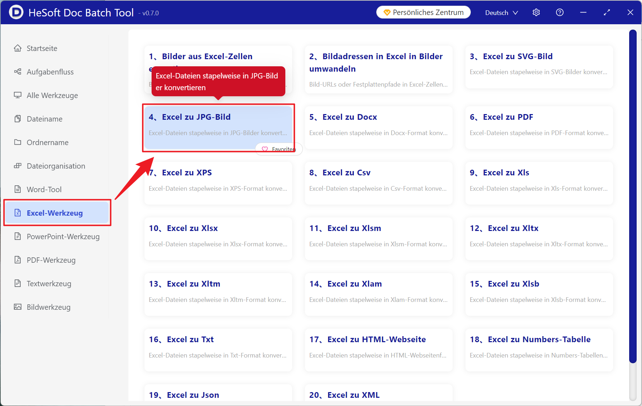Screen dimensions: 642x406
Task: Click the Dateiorganisation icon
Action: click(x=17, y=166)
